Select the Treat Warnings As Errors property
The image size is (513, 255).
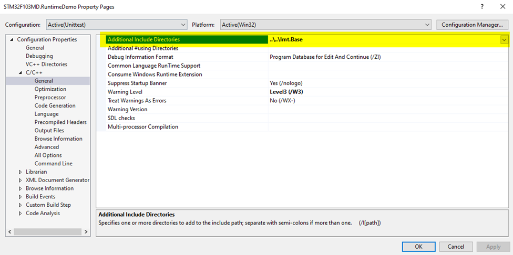coord(187,101)
